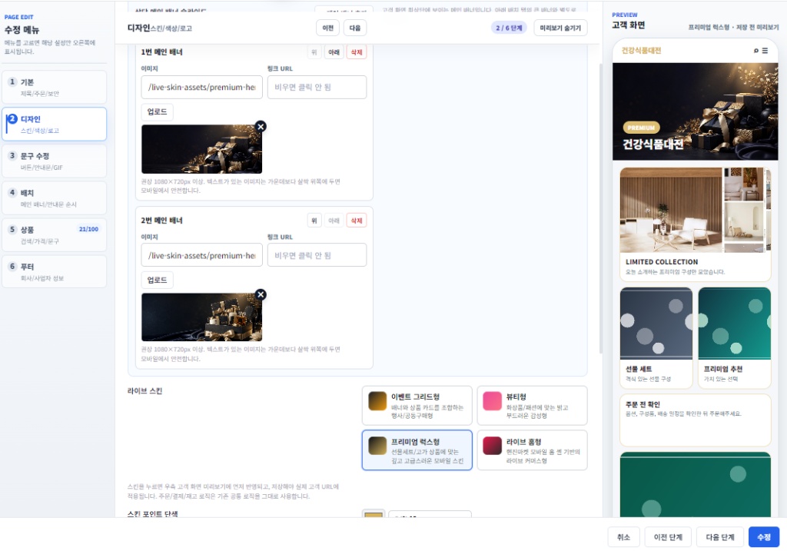
Task: Click 업로드 for 1번 메인 배너
Action: 157,111
